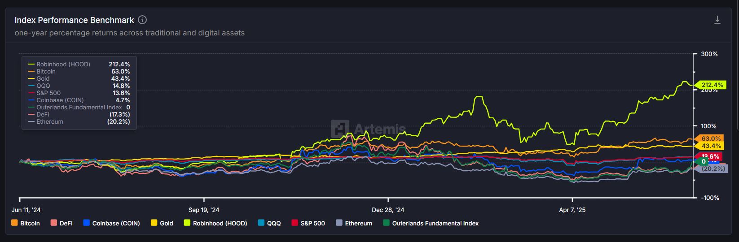This screenshot has width=739, height=242.
Task: Toggle the DeFi series in the legend
Action: (x=62, y=223)
